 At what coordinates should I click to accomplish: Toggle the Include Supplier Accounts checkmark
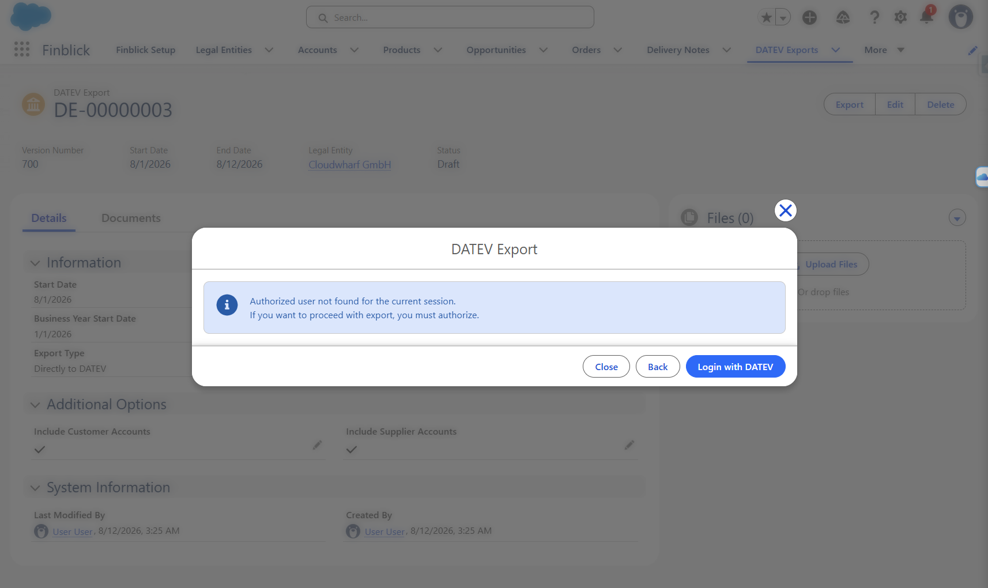pyautogui.click(x=352, y=450)
